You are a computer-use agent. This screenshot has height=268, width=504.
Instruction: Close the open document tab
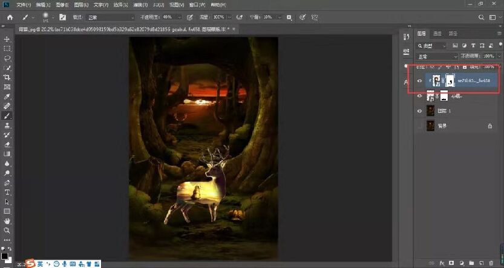point(234,29)
